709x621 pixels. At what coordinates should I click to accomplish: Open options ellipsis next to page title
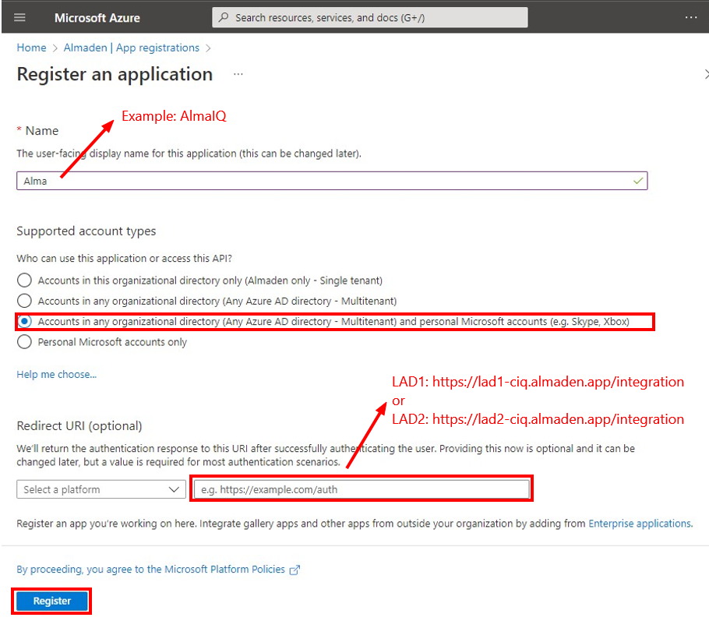coord(238,74)
